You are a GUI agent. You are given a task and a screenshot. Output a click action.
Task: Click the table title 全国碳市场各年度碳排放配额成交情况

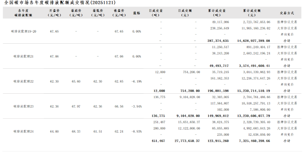point(60,2)
